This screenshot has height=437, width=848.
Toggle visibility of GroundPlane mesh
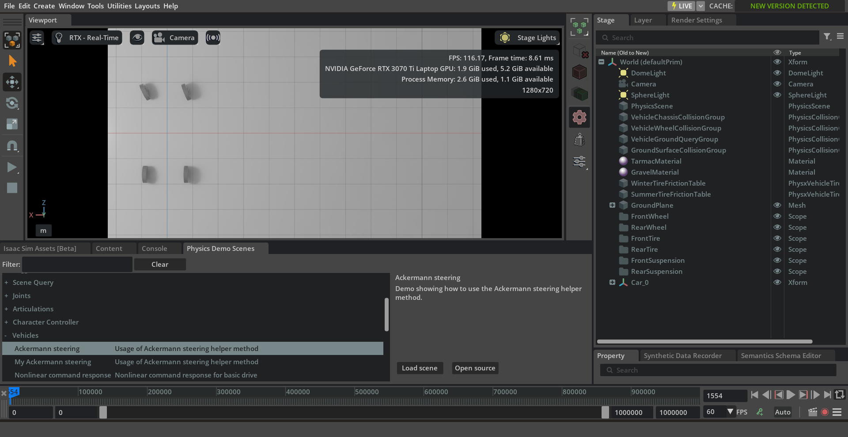pos(777,205)
